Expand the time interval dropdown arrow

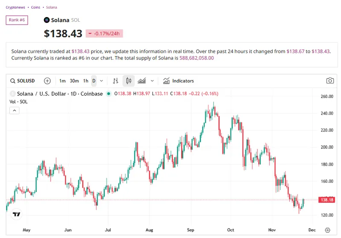(101, 81)
